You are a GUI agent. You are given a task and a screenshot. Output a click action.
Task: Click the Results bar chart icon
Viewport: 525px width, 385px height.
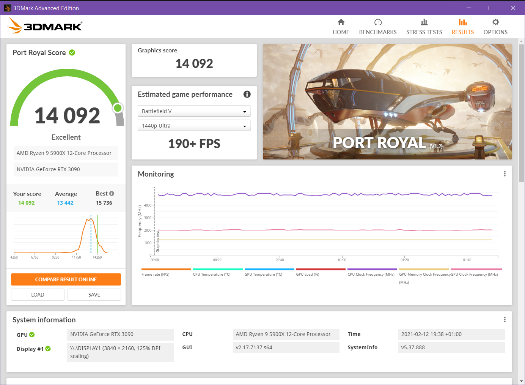pos(463,22)
